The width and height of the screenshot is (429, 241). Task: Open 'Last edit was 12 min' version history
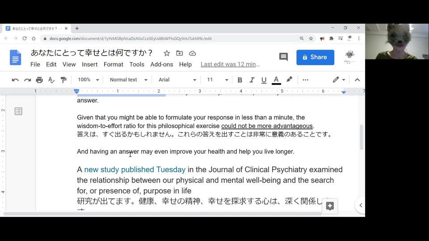point(230,64)
